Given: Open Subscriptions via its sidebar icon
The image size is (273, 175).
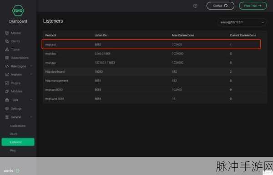Looking at the screenshot, I should pos(7,58).
